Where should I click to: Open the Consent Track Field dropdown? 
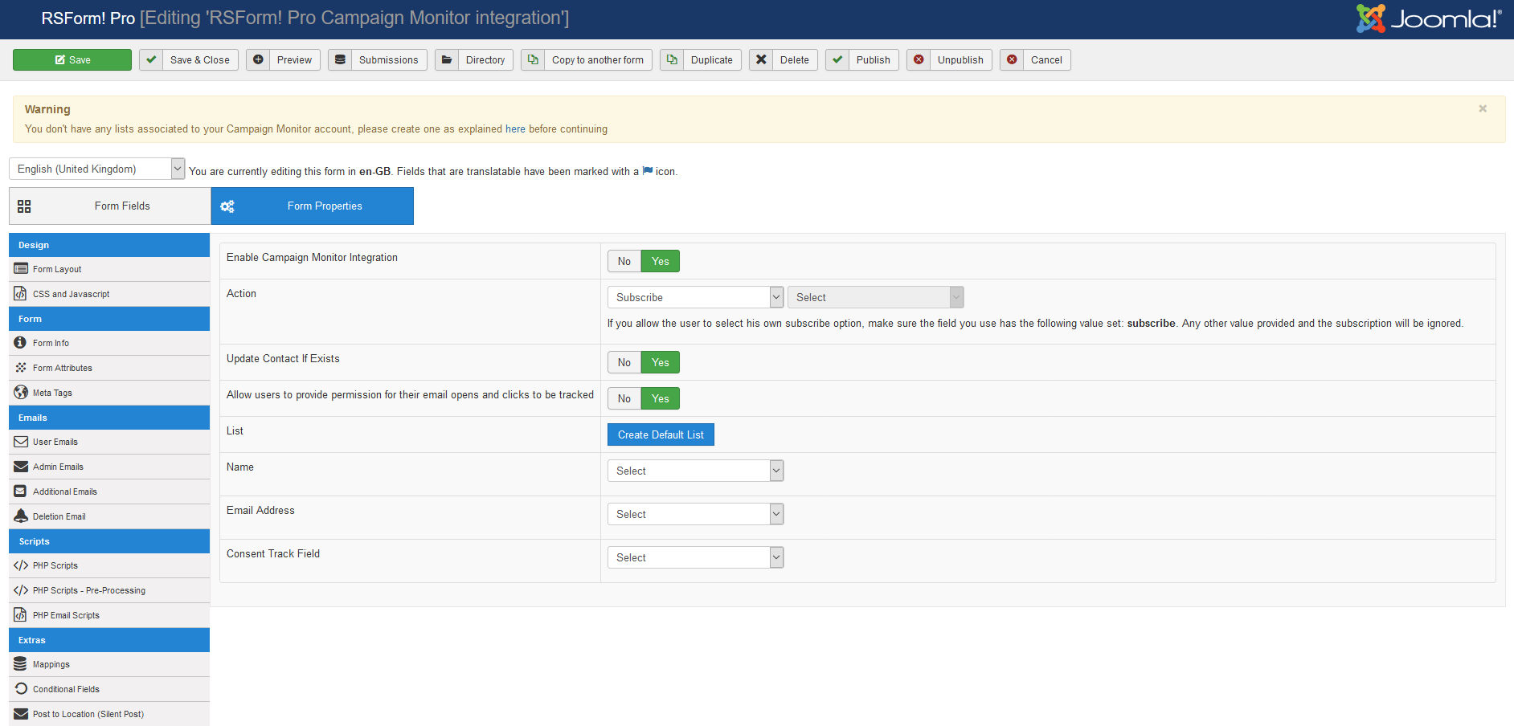(x=695, y=557)
